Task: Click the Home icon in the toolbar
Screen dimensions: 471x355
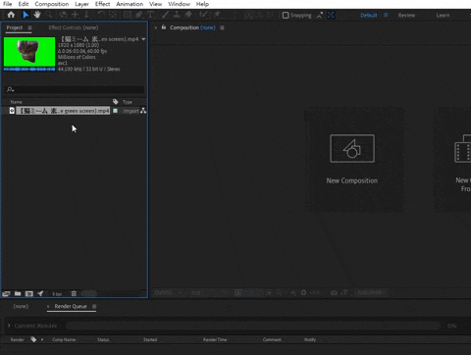Action: (x=11, y=15)
